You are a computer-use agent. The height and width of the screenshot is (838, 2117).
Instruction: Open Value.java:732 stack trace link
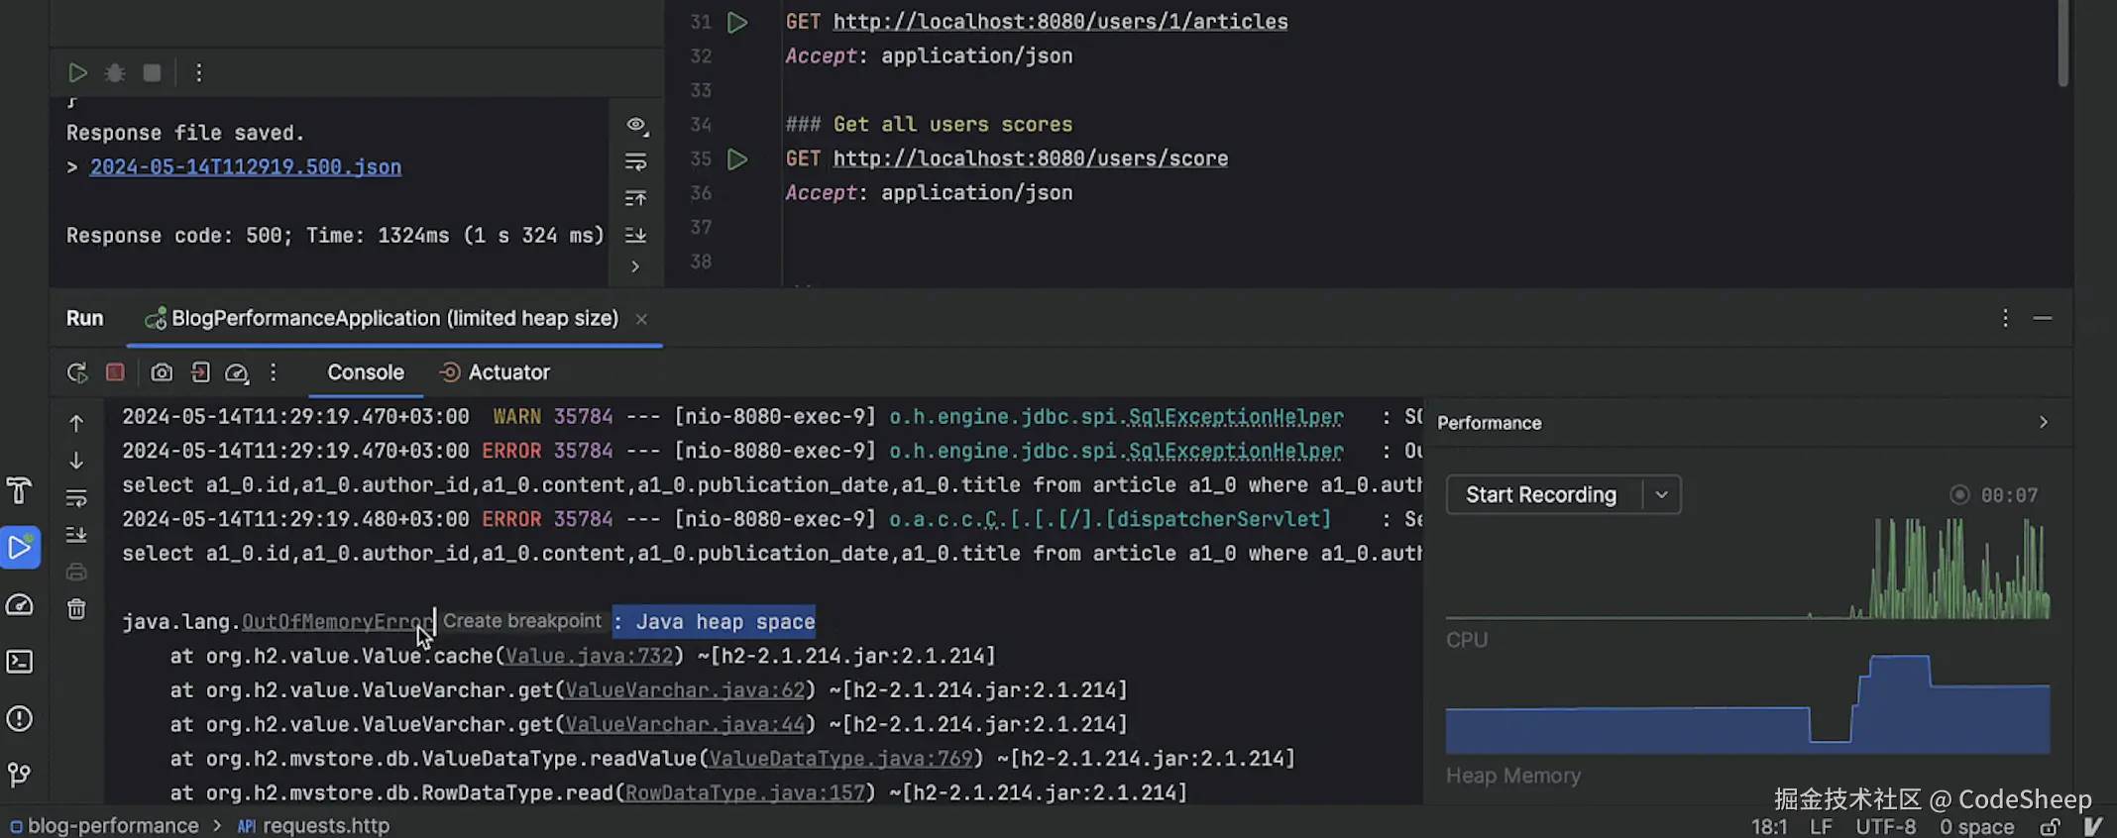point(590,656)
